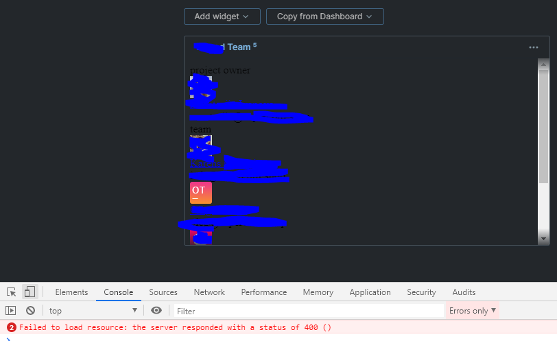This screenshot has width=557, height=341.
Task: Clear the console with the clear icon
Action: click(31, 310)
